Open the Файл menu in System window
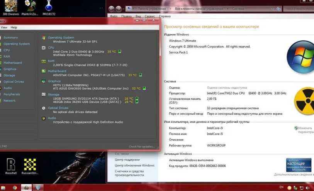Viewport: 314px width, 191px height. coord(114,16)
